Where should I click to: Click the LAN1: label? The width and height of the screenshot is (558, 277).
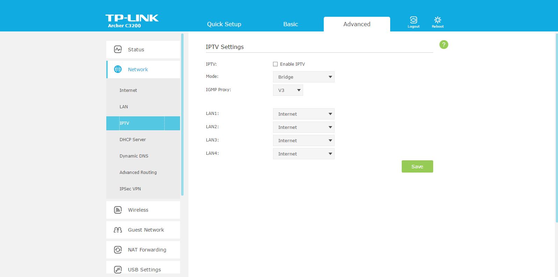[212, 114]
